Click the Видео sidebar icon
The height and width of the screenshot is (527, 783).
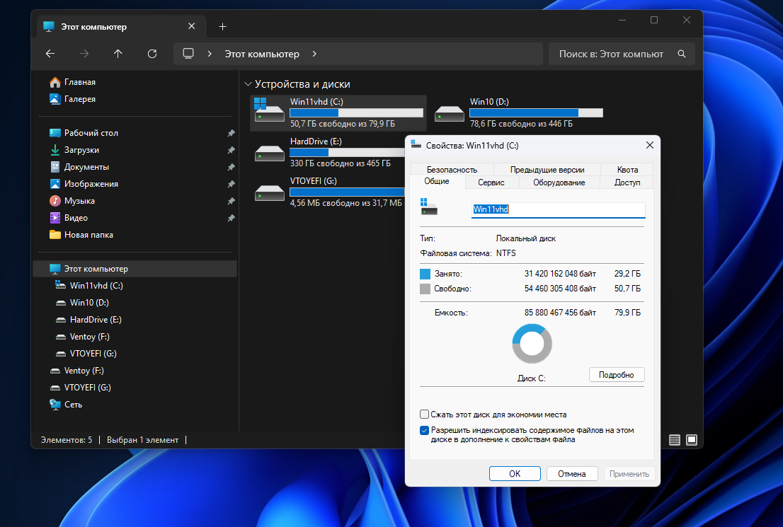coord(55,218)
